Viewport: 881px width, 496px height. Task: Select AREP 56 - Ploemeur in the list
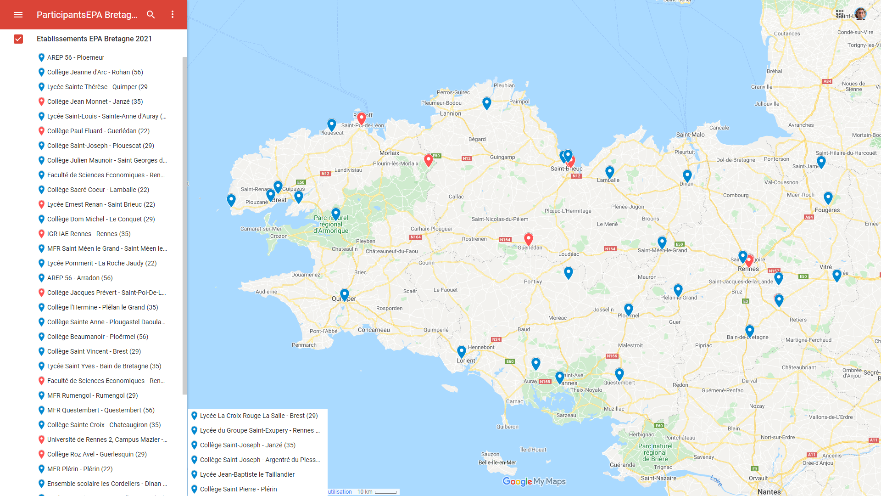pyautogui.click(x=75, y=57)
